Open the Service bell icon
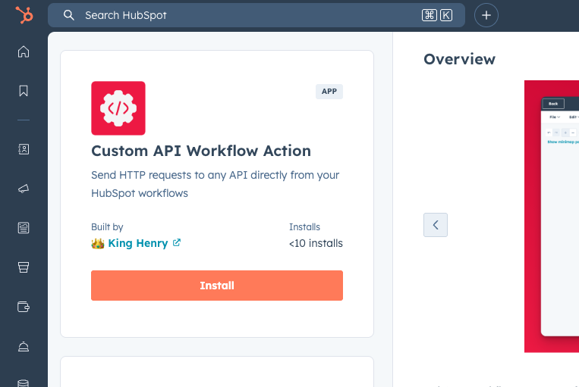 pos(24,346)
